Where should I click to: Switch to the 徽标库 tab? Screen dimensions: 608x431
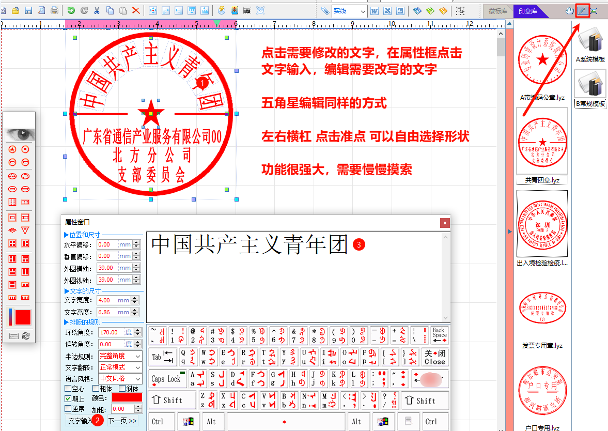coord(498,11)
